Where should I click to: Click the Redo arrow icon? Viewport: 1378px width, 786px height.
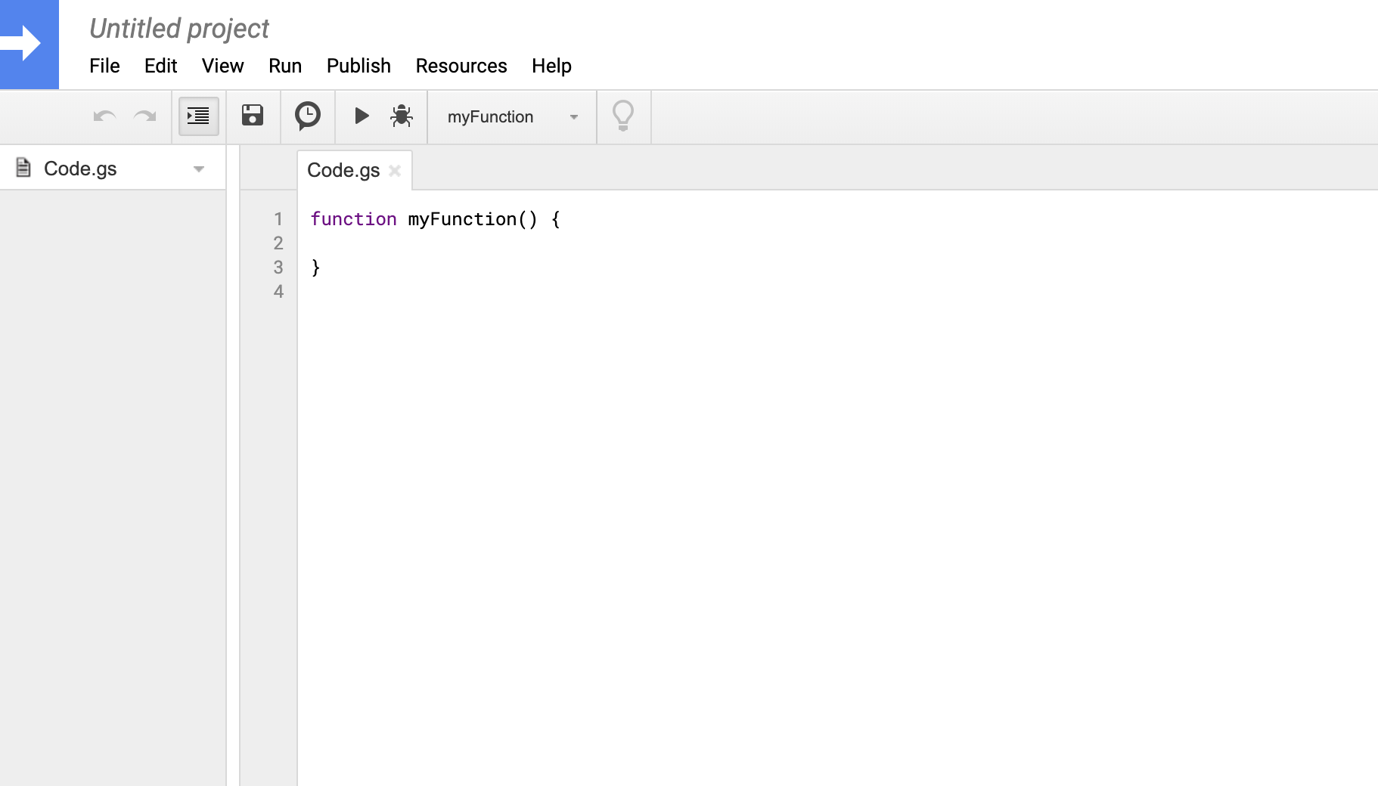(x=144, y=116)
